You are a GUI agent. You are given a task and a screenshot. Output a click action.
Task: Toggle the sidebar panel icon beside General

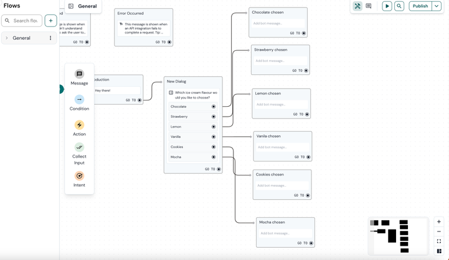coord(71,6)
